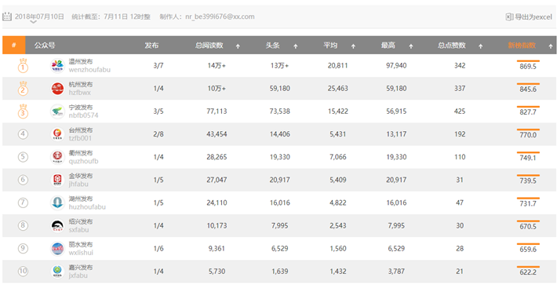This screenshot has height=285, width=557.
Task: Click the 公众号 column header
Action: click(x=45, y=46)
